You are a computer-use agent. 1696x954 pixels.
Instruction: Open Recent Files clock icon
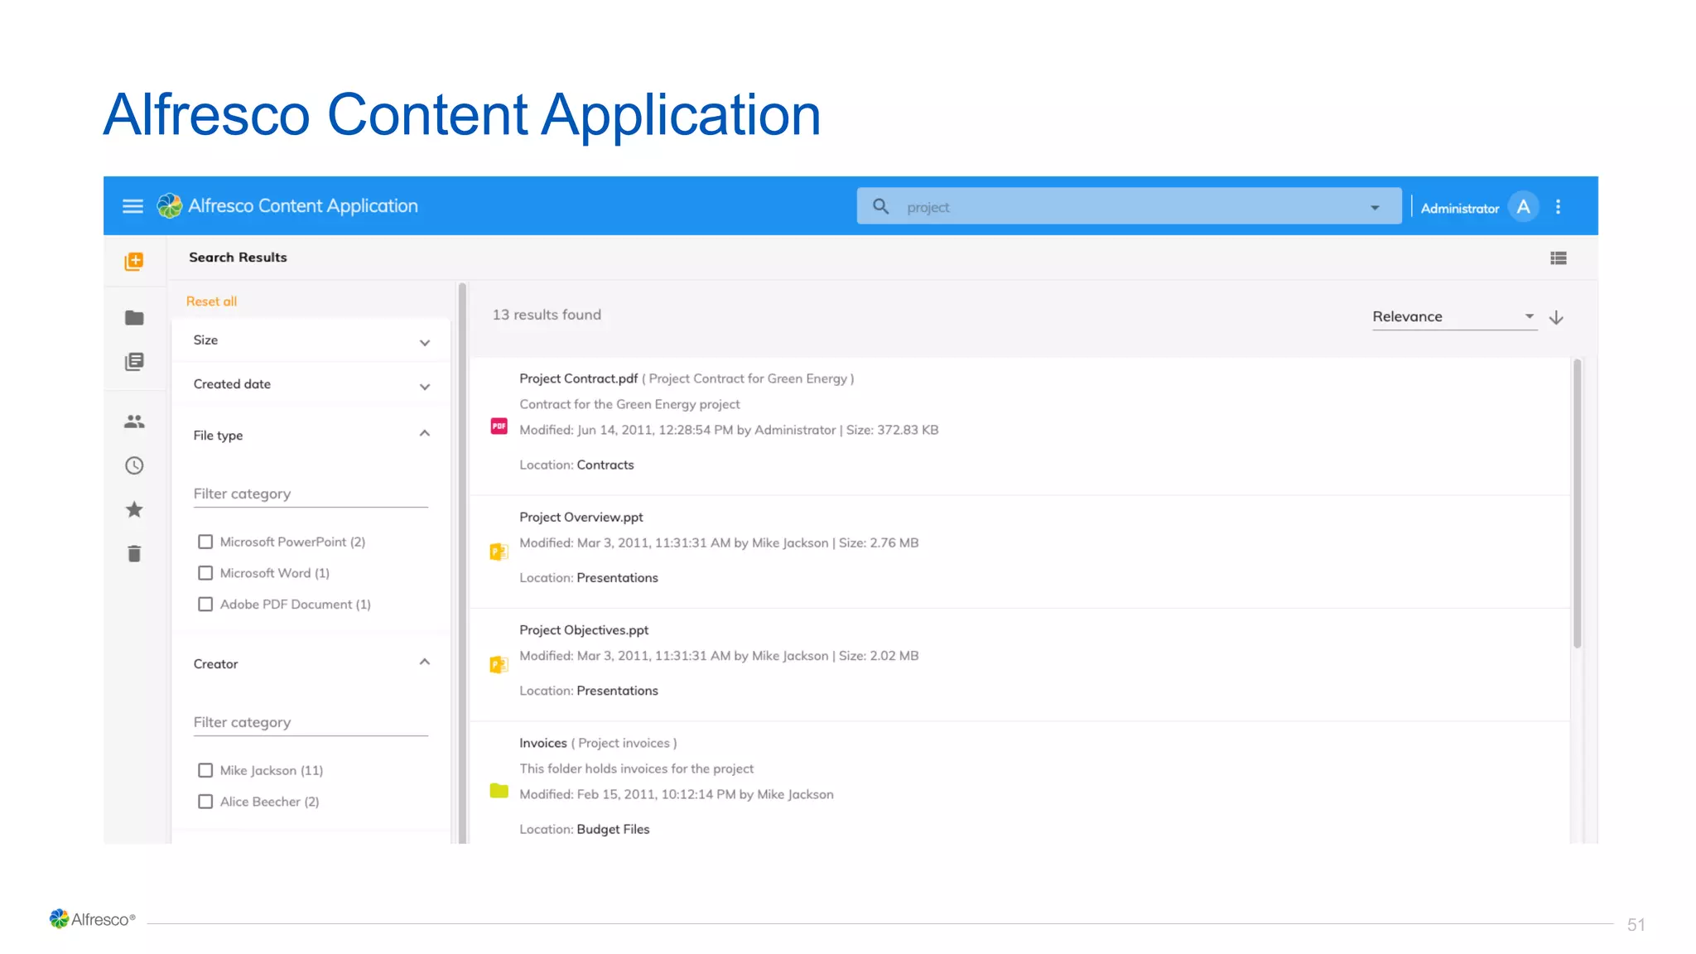tap(134, 465)
